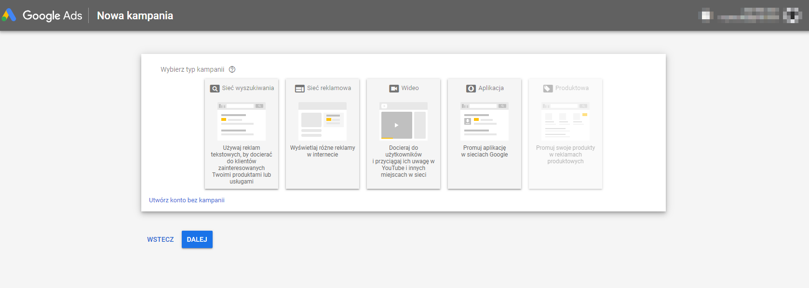
Task: Click the Wideo camera icon
Action: 394,89
